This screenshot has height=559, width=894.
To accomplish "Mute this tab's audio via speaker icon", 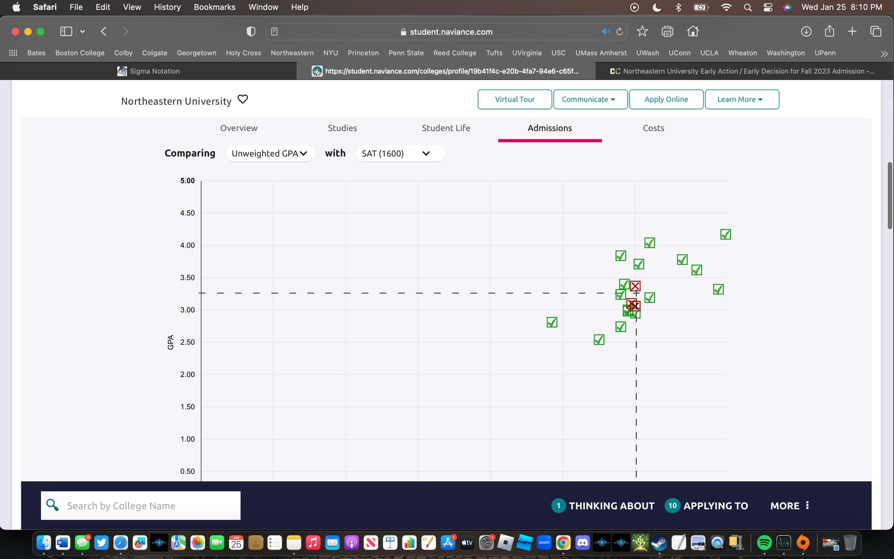I will coord(605,32).
